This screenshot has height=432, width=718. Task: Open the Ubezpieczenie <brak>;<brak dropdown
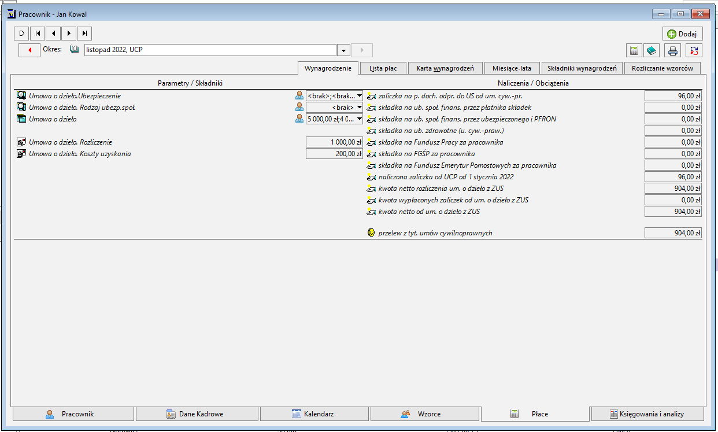pos(359,95)
